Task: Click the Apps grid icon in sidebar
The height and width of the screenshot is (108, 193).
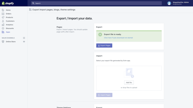Action: coord(3,32)
